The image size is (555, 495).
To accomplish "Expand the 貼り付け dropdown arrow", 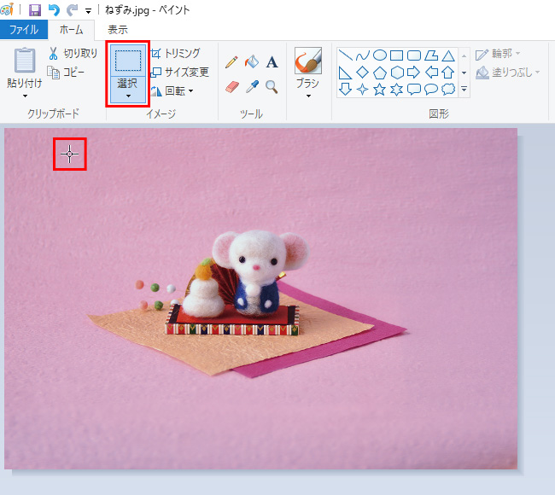I will (x=25, y=96).
